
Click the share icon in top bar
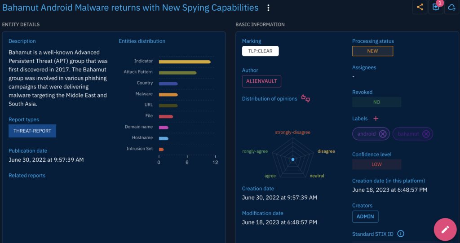click(x=420, y=7)
